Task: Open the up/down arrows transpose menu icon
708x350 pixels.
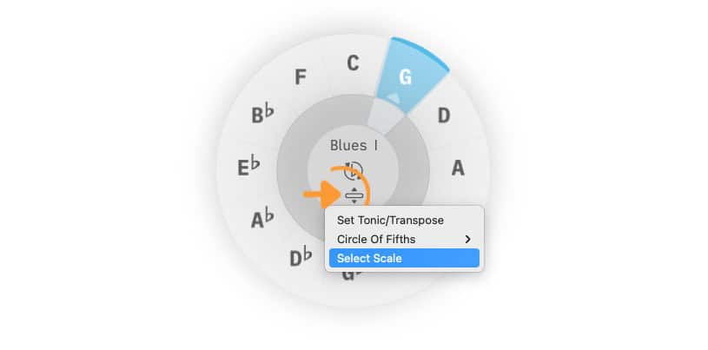Action: point(354,195)
